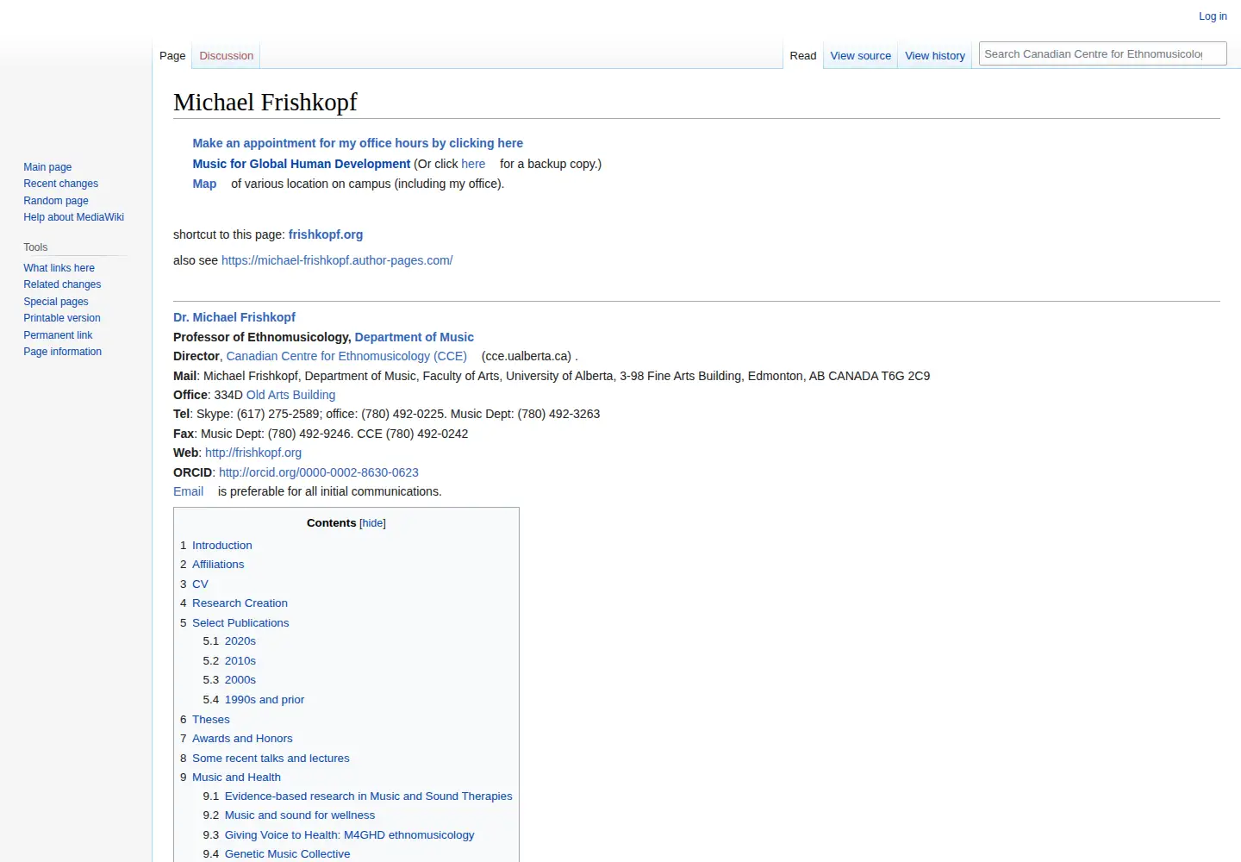Viewport: 1241px width, 862px height.
Task: Jump to Awards and Honors section
Action: [x=242, y=739]
